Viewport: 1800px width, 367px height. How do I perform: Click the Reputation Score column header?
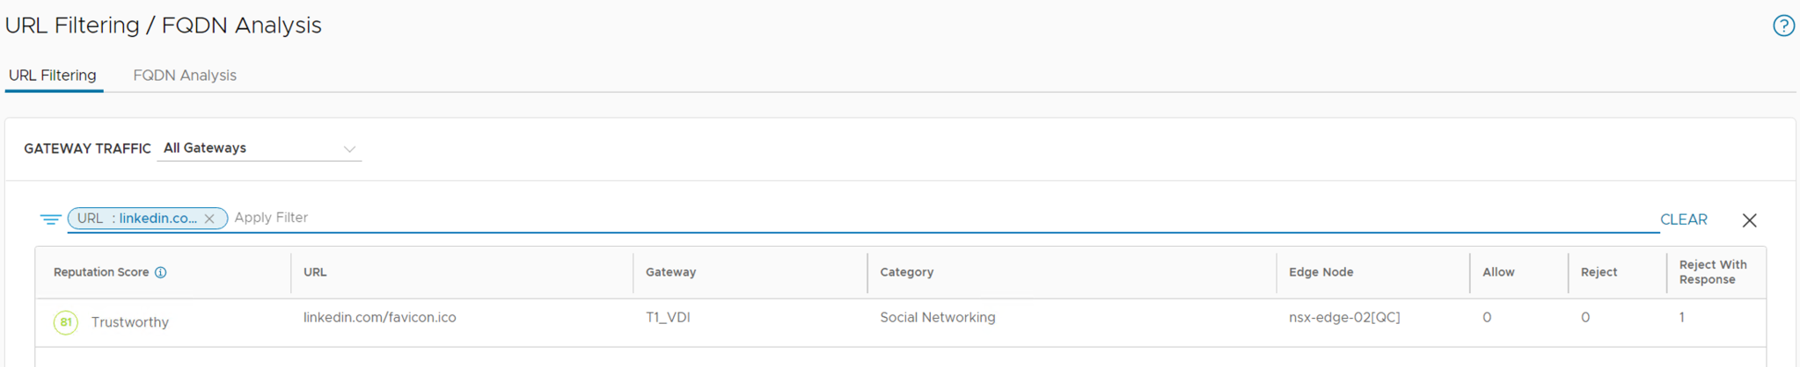101,272
